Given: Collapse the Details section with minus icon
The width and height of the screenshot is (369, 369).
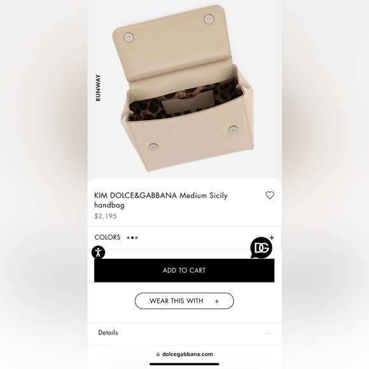Looking at the screenshot, I should [x=268, y=333].
